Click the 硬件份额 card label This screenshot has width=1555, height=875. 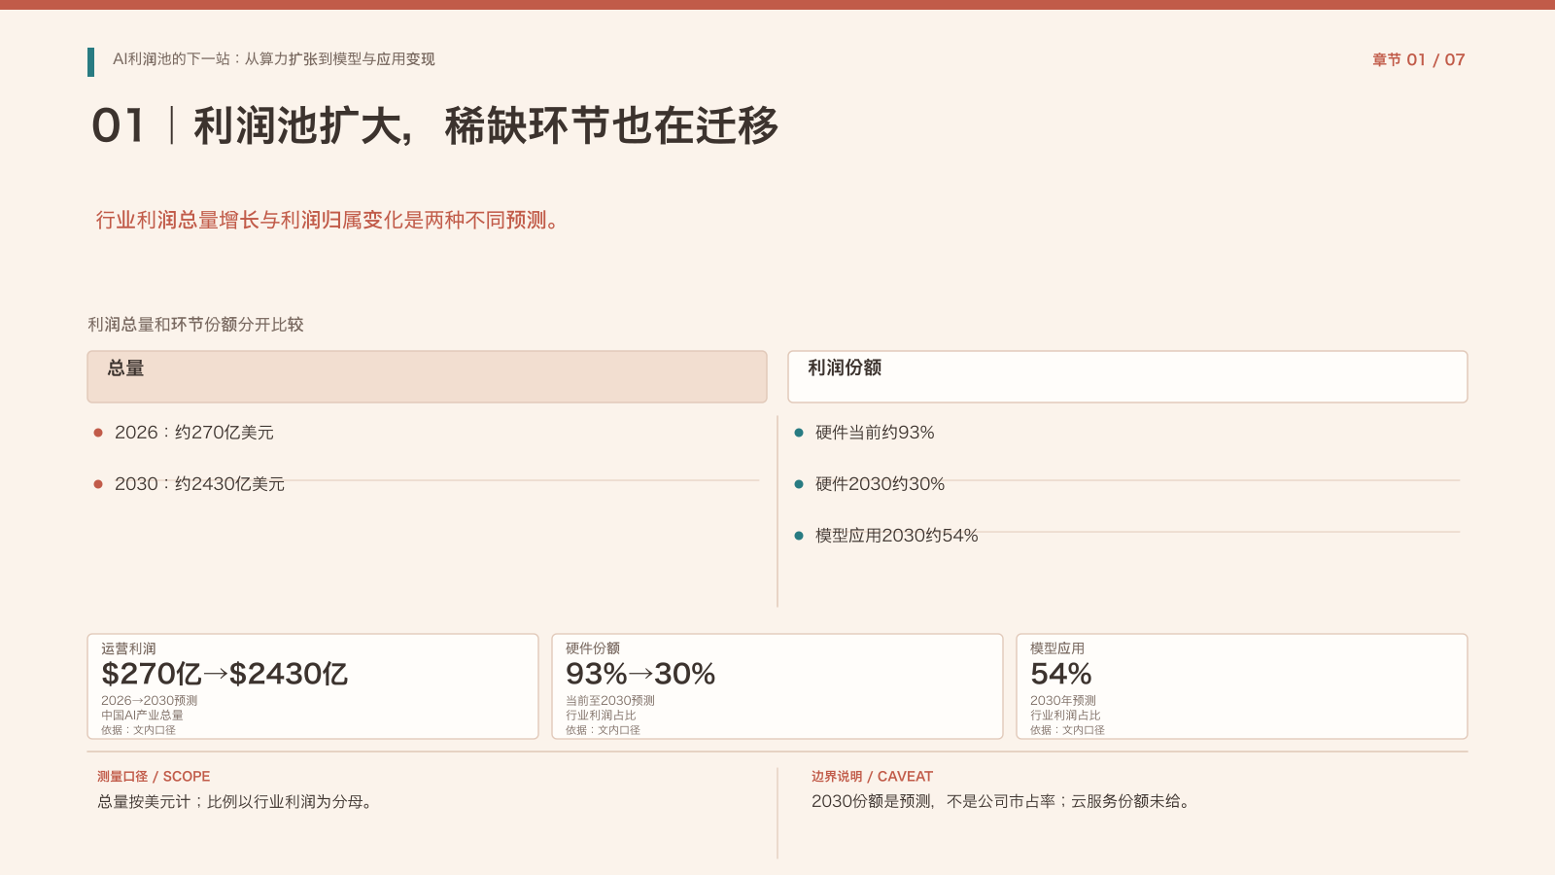coord(593,648)
